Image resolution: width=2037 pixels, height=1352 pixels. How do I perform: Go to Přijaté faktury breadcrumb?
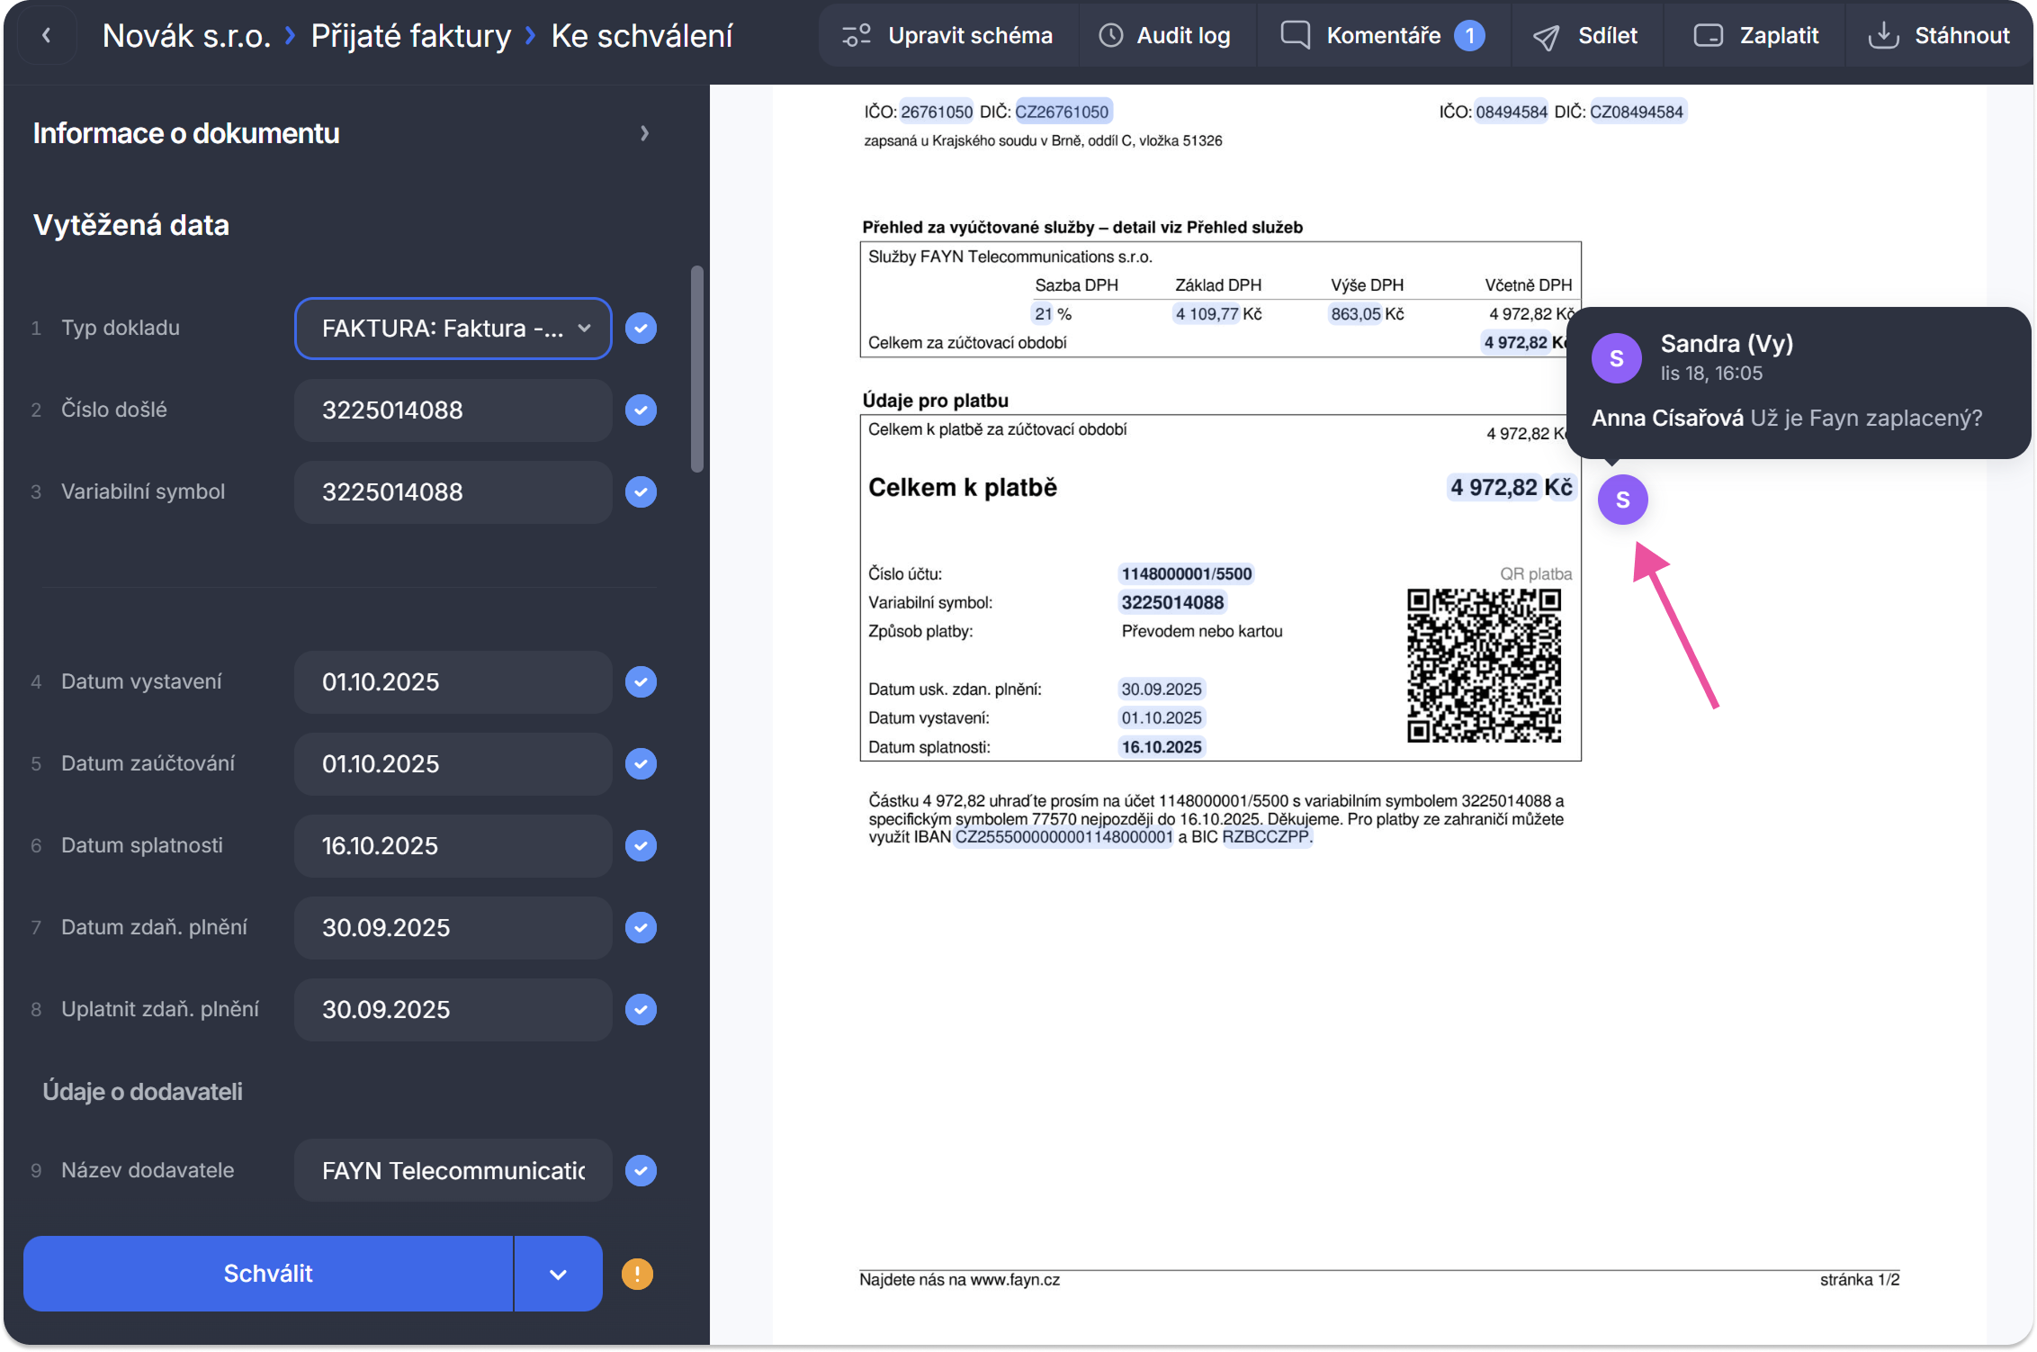(x=410, y=36)
